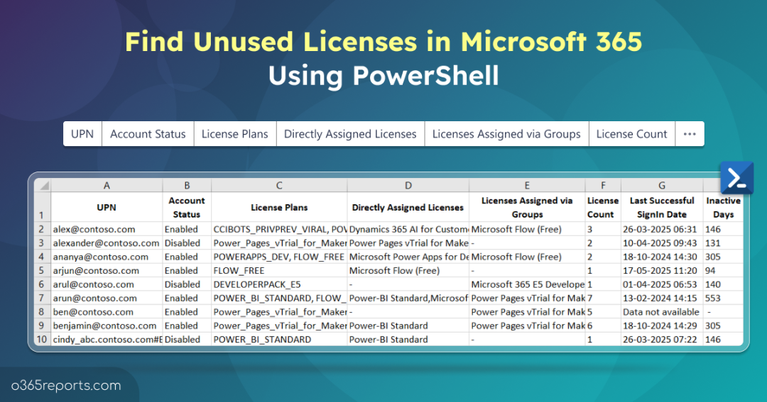The width and height of the screenshot is (767, 402).
Task: Open the three-dots more fields item
Action: (x=690, y=134)
